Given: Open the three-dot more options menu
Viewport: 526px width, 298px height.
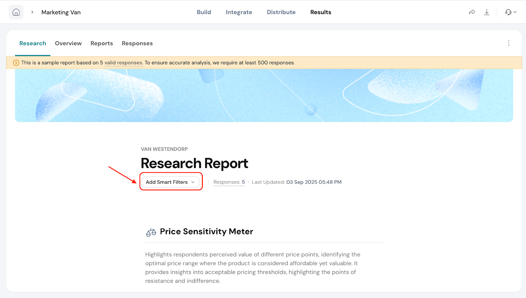Looking at the screenshot, I should point(509,43).
